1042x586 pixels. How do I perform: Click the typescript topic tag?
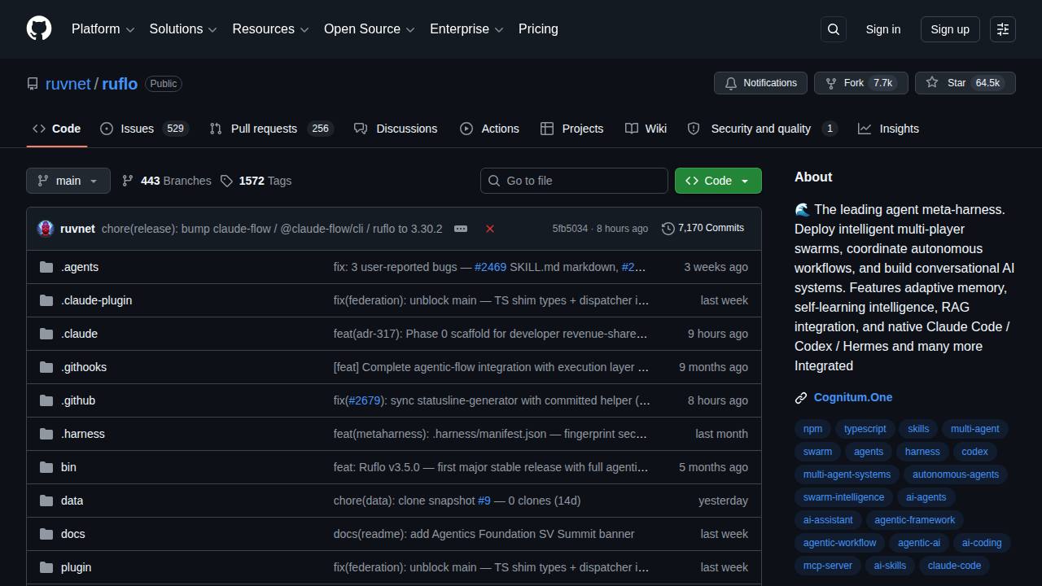point(865,429)
